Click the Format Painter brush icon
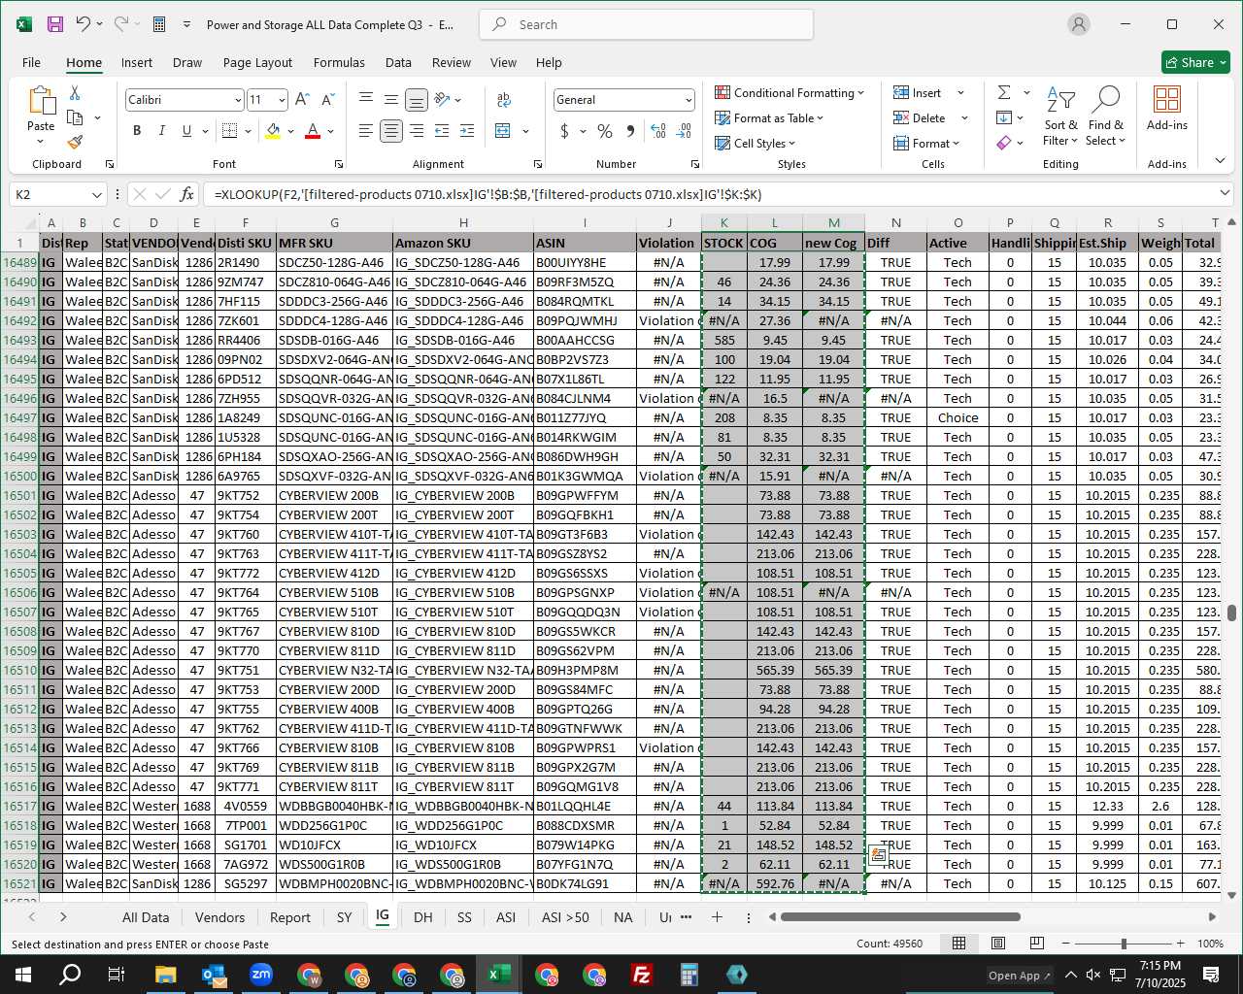 [x=75, y=142]
